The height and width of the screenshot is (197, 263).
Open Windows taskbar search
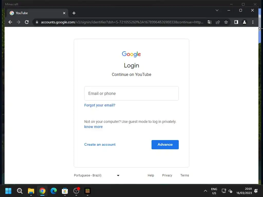[20, 191]
